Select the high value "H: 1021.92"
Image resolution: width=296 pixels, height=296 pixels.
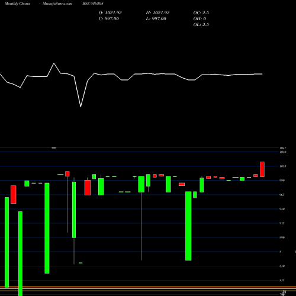(157, 13)
